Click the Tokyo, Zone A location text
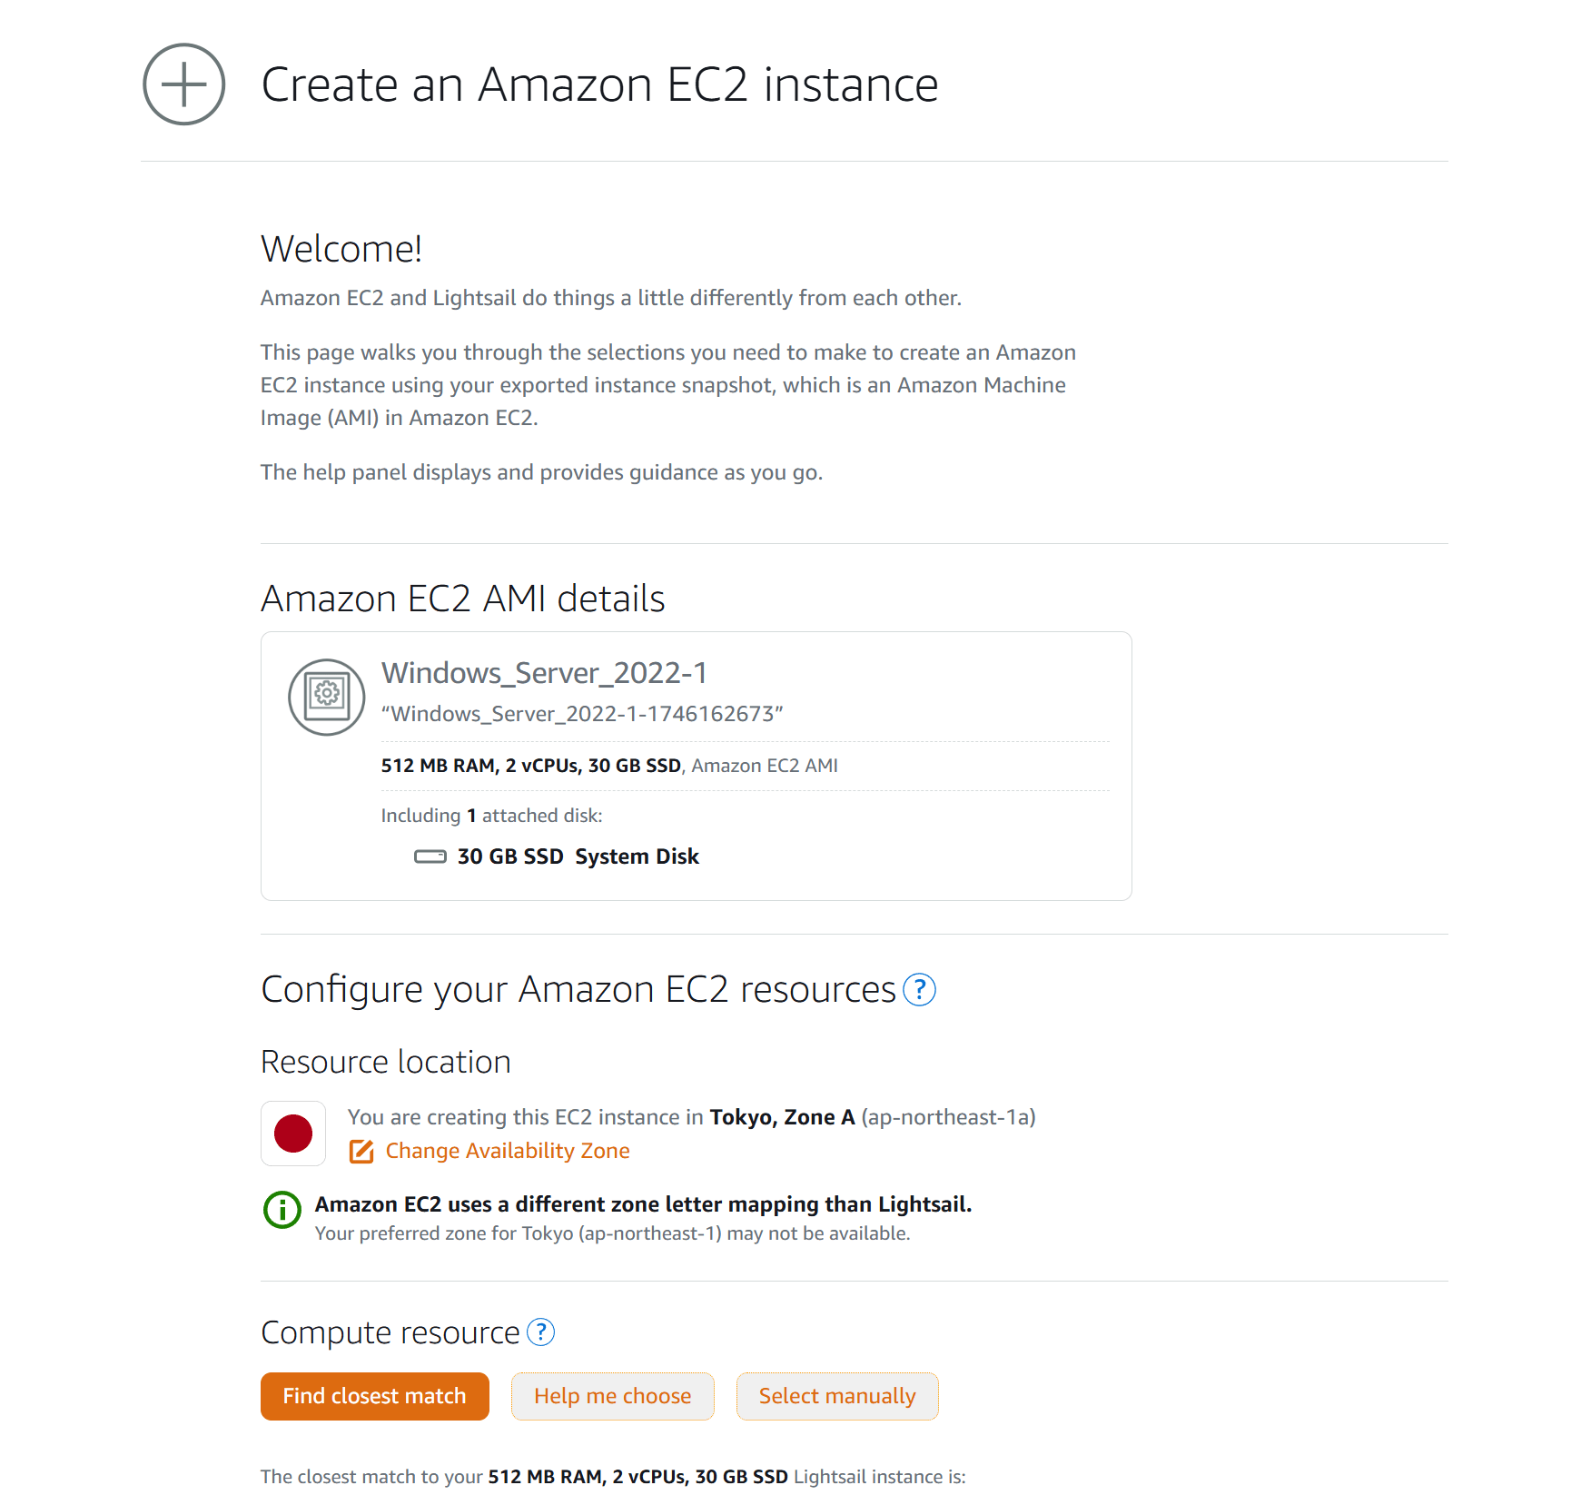 782,1117
